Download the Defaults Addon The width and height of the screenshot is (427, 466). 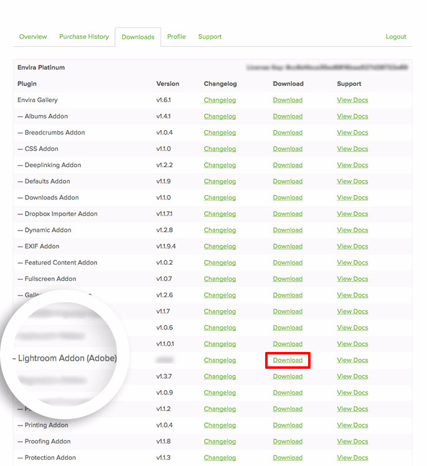coord(288,181)
